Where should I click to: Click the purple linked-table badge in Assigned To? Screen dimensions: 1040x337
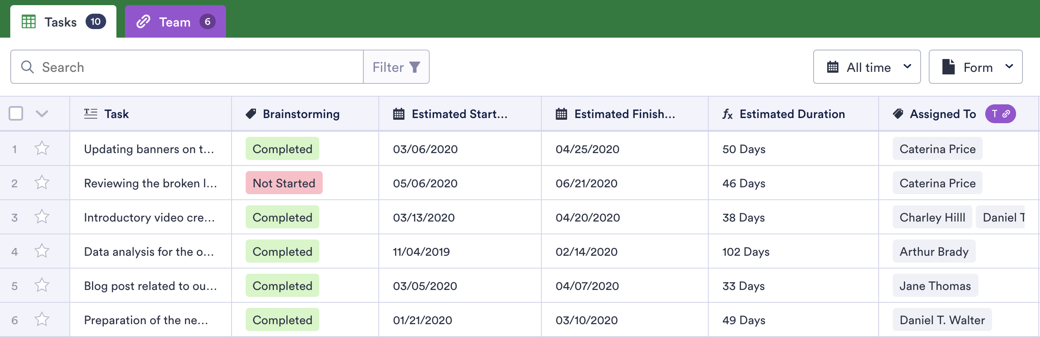coord(1000,114)
